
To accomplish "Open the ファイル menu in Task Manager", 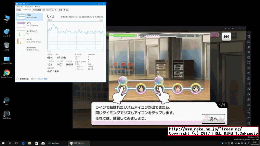I will (x=19, y=6).
